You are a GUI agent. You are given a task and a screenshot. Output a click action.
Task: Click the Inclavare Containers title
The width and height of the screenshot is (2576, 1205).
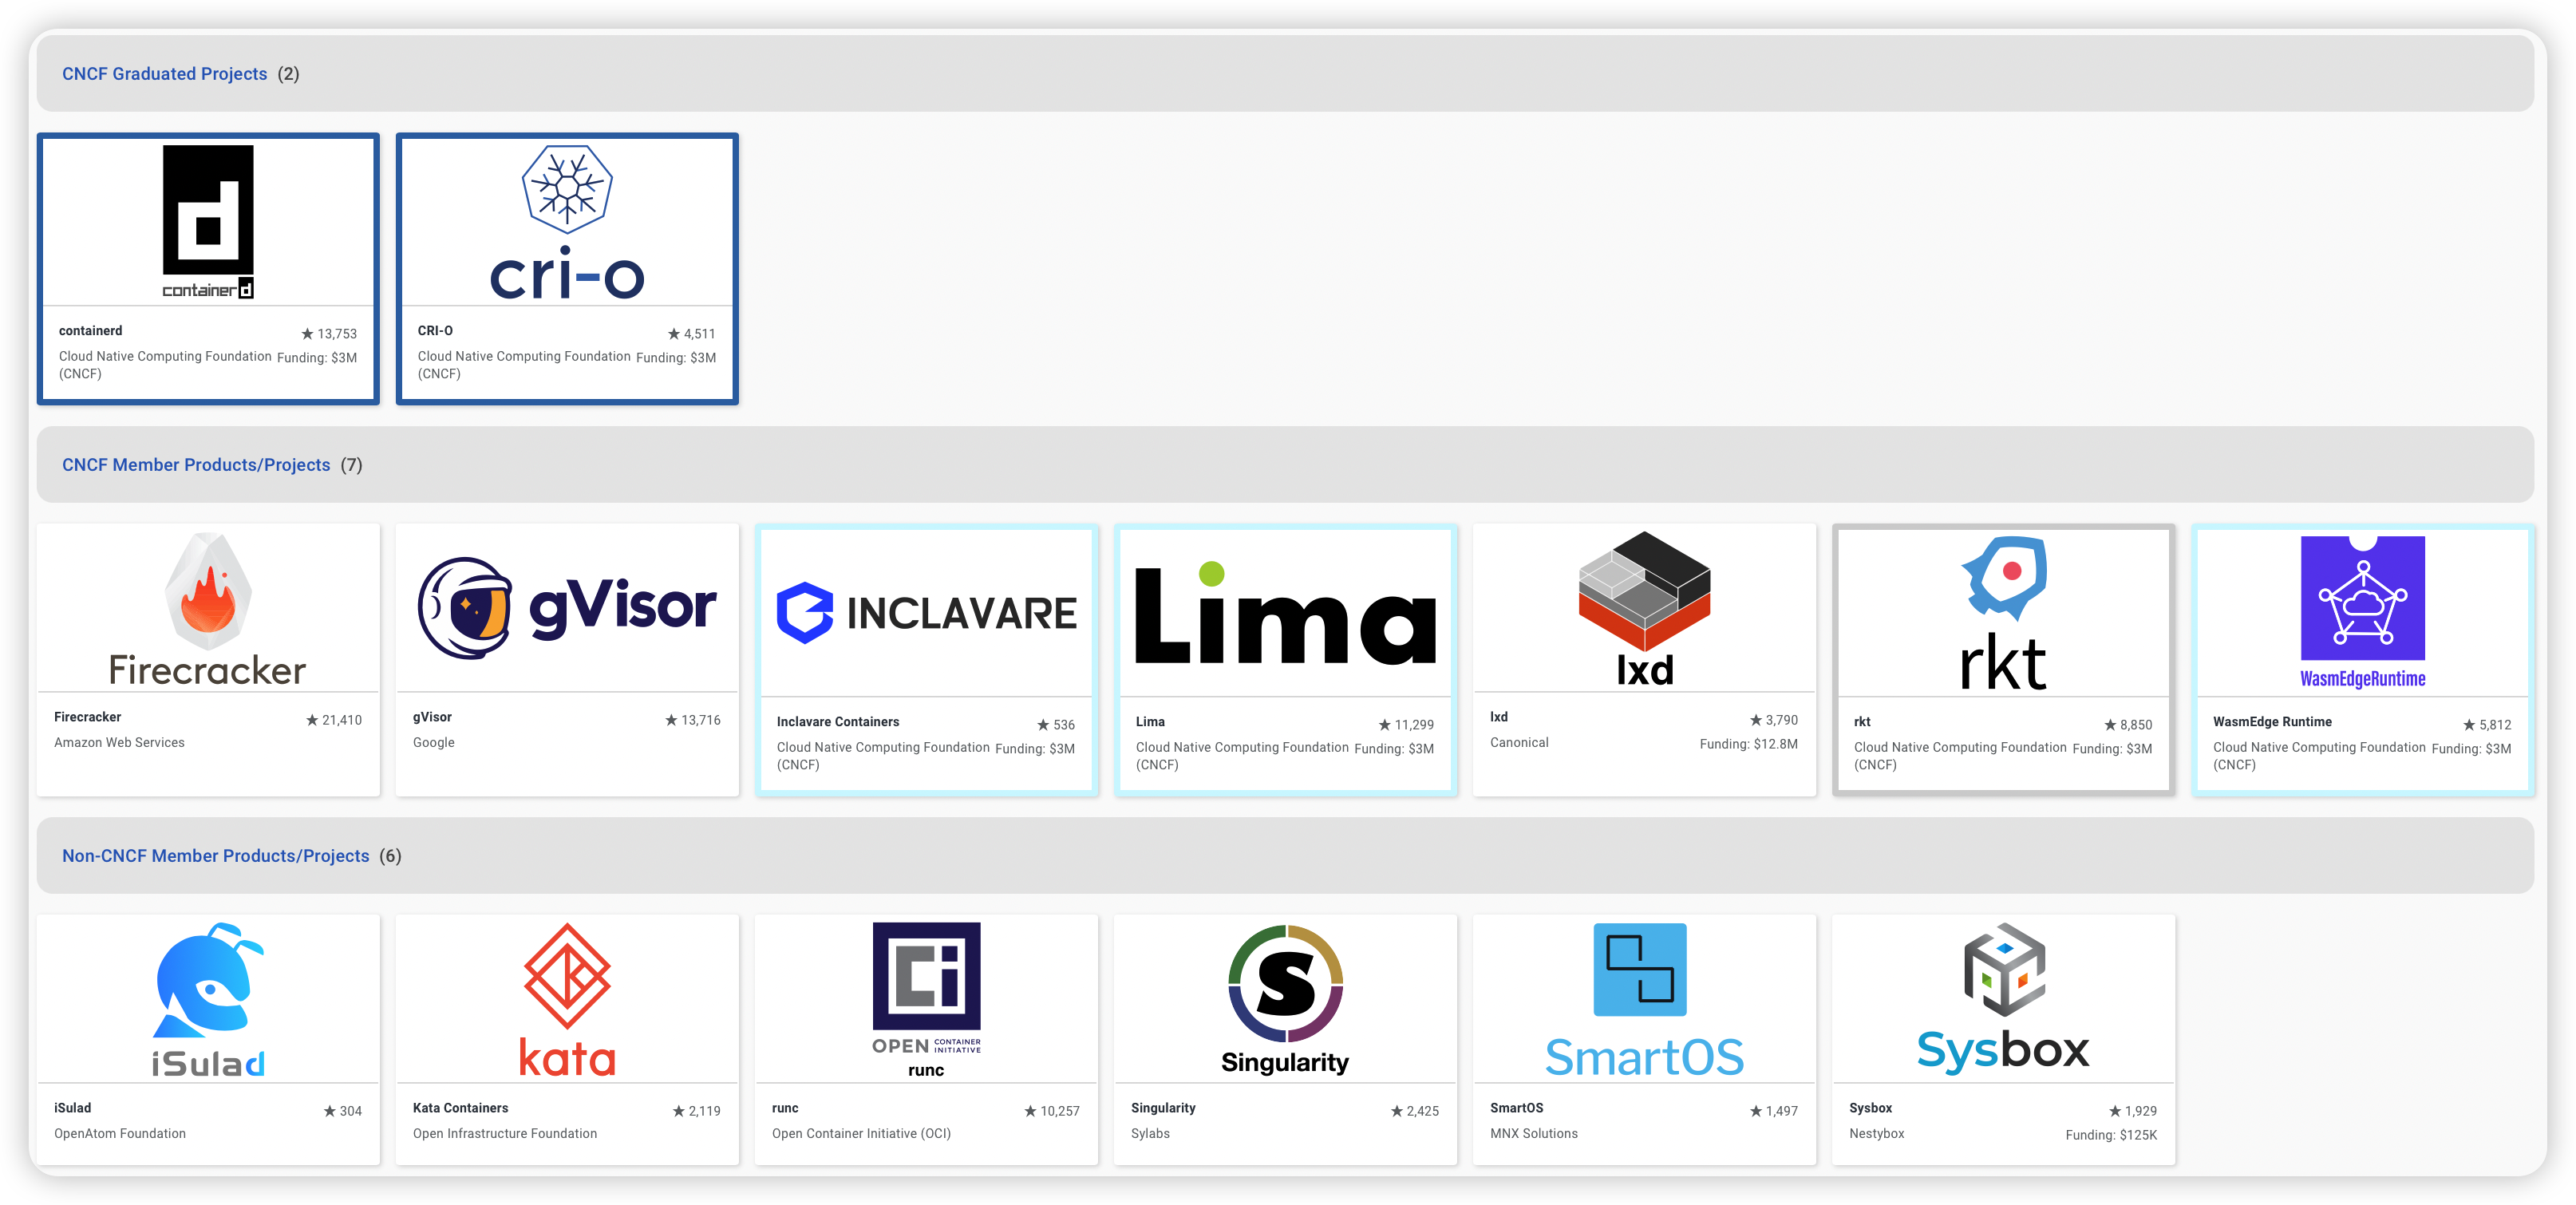pyautogui.click(x=838, y=722)
